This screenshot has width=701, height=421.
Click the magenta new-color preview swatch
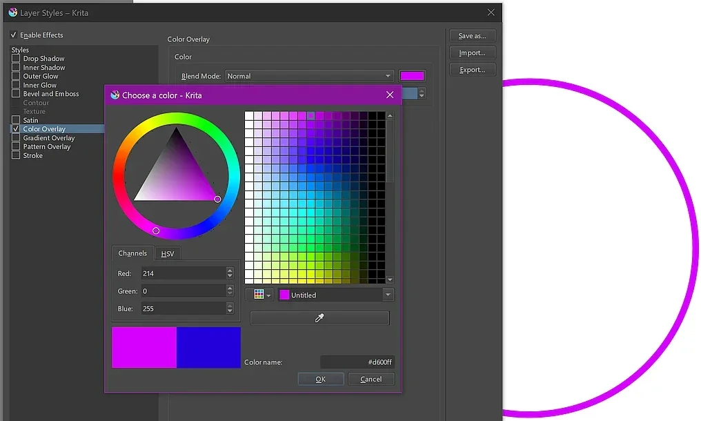point(144,348)
